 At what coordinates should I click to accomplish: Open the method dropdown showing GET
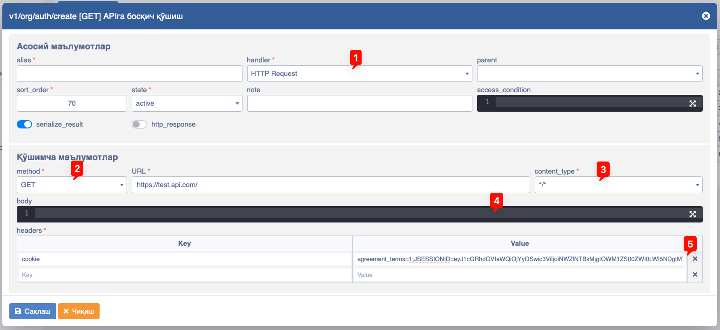pyautogui.click(x=72, y=185)
